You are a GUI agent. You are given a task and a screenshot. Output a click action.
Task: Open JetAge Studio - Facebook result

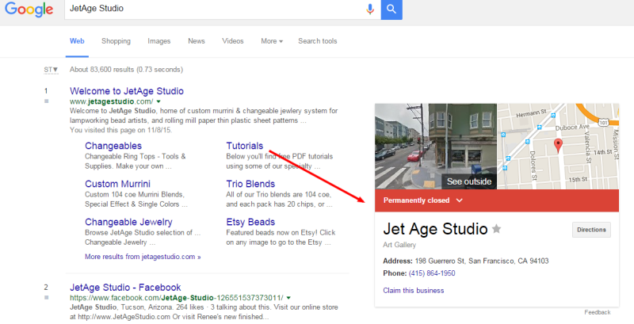(125, 288)
